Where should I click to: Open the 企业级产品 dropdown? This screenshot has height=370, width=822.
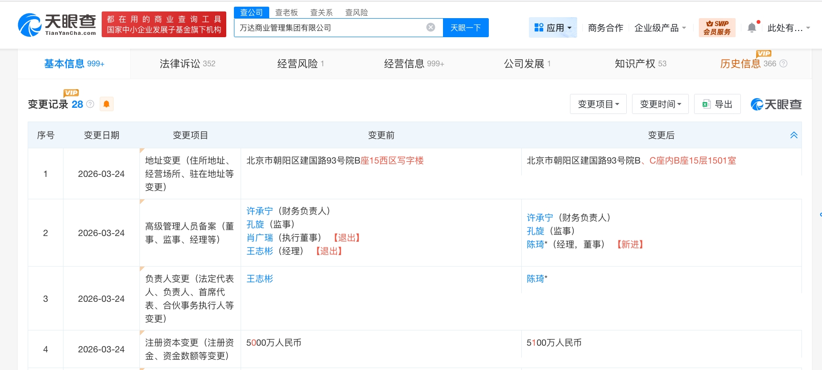660,28
